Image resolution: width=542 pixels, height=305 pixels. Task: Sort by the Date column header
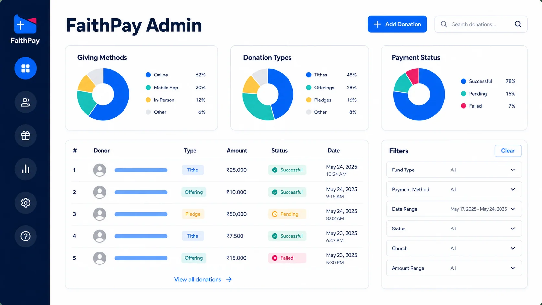click(334, 150)
